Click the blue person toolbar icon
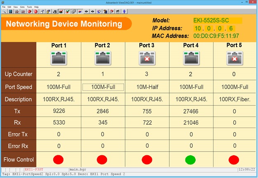Screen dimensions: 258x178 coord(124,12)
